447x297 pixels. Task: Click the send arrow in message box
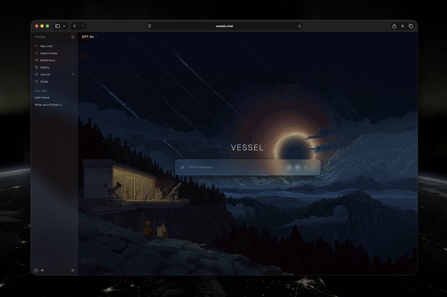click(313, 167)
